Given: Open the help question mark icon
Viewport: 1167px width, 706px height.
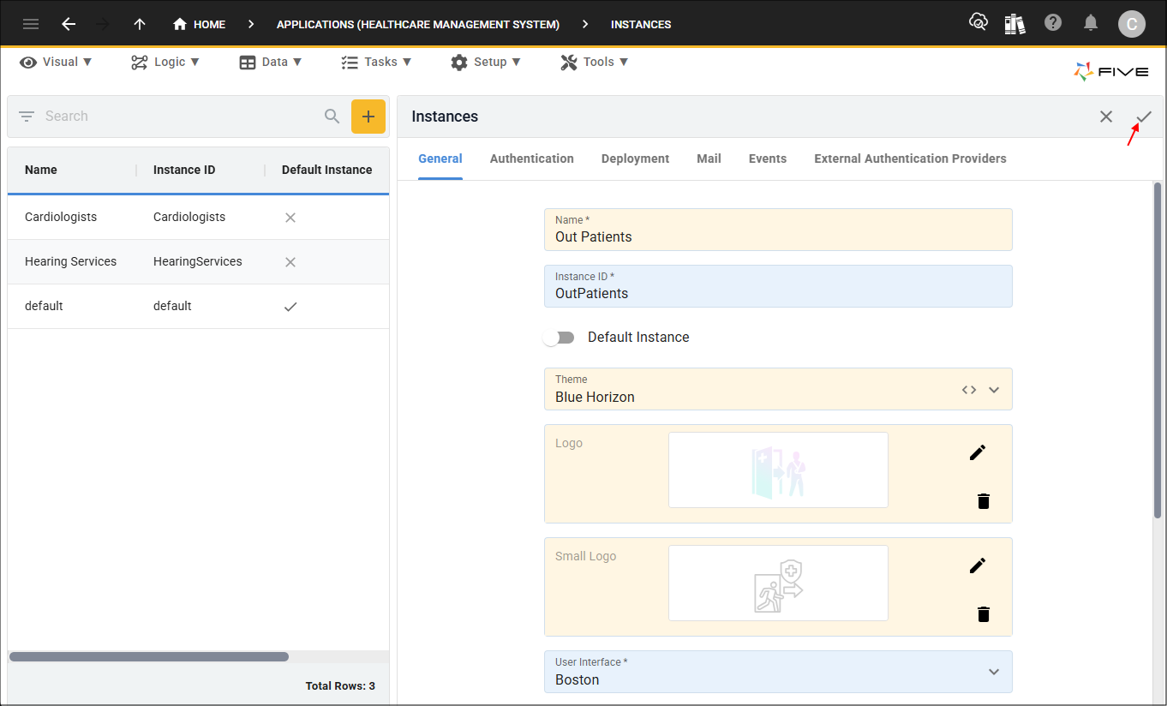Looking at the screenshot, I should tap(1053, 23).
